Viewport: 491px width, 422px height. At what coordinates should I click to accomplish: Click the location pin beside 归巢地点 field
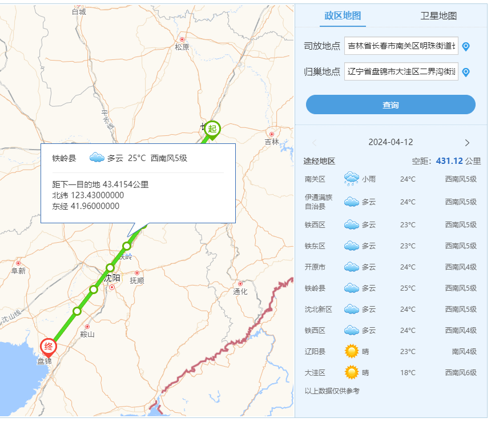tap(466, 72)
